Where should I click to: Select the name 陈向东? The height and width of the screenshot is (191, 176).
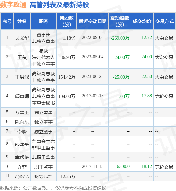[22, 122]
